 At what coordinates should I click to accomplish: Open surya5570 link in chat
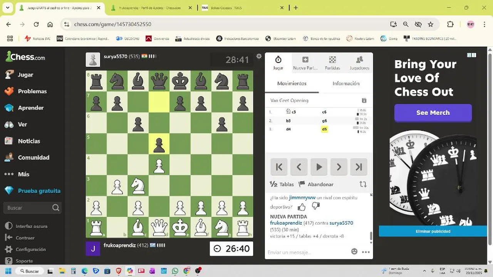(341, 223)
